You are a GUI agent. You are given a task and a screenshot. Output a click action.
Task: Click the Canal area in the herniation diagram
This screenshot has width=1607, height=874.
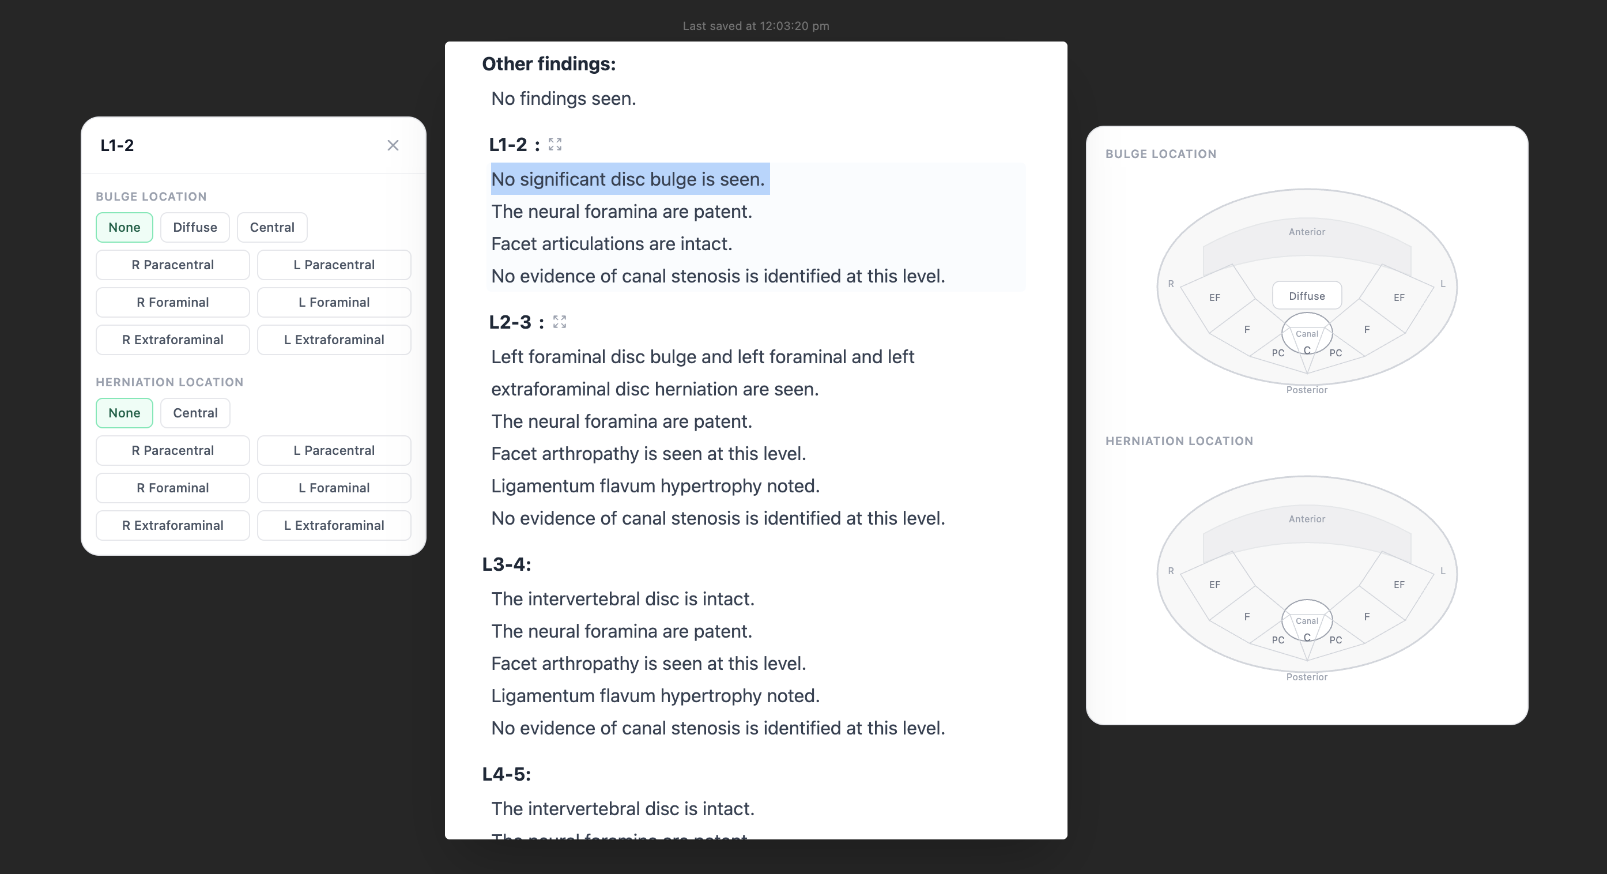pos(1306,620)
